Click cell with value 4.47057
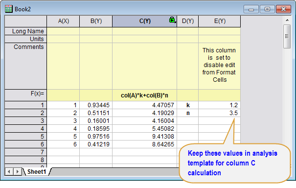 pos(145,105)
